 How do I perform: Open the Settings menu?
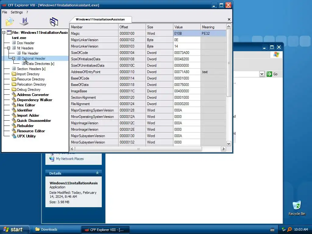tap(17, 12)
